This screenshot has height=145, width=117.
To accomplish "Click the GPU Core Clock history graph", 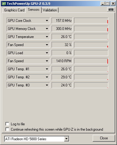I will (x=91, y=21).
